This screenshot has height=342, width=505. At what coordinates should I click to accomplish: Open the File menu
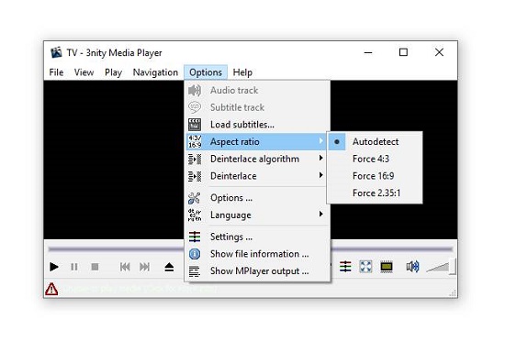tap(56, 72)
